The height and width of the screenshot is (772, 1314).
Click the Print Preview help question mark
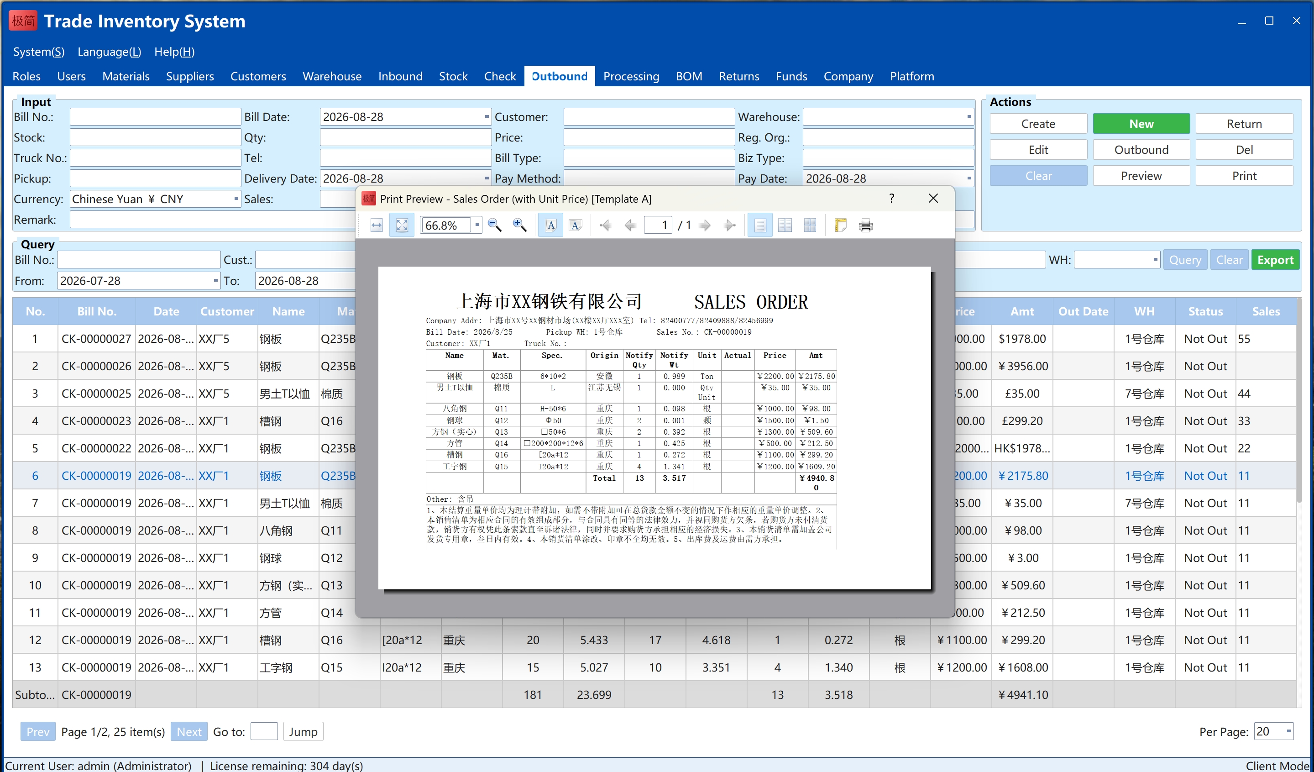coord(892,198)
